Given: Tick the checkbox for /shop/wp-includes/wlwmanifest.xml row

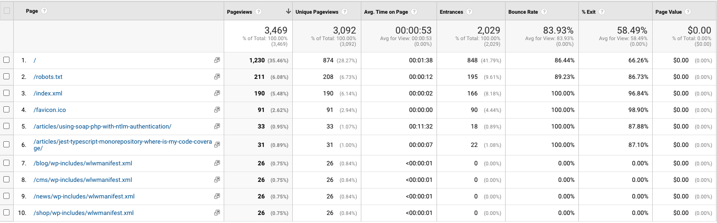Looking at the screenshot, I should coord(7,213).
